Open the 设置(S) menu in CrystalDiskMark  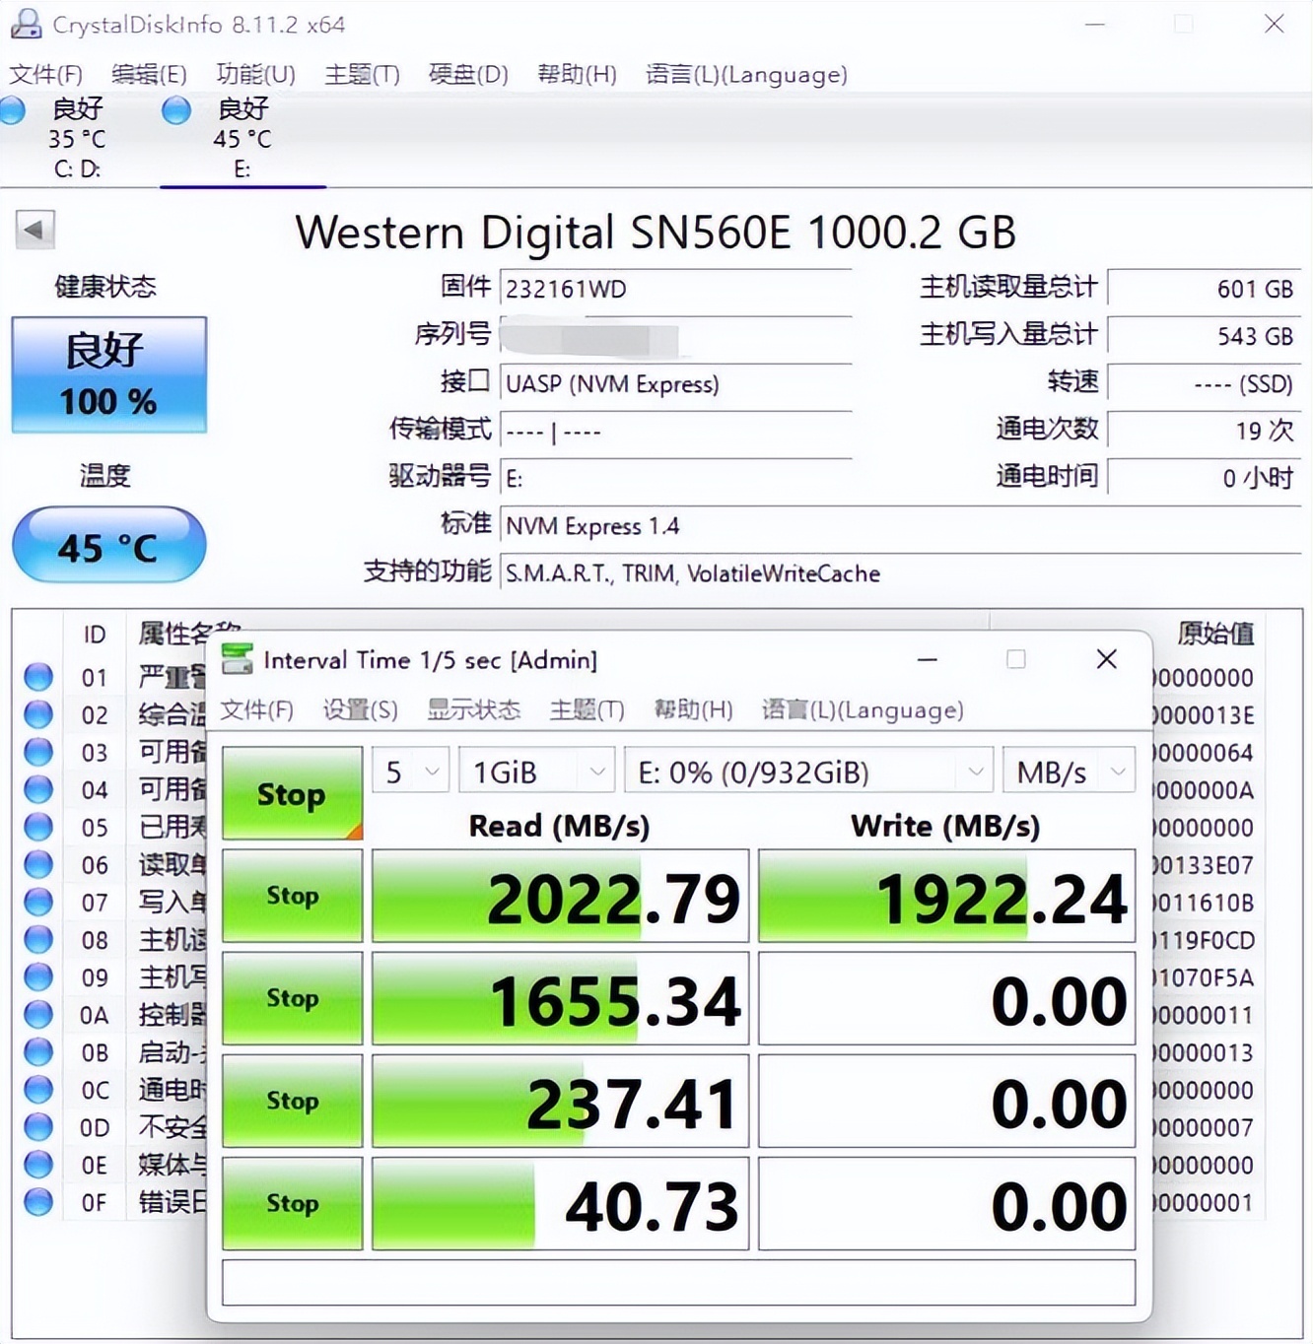[361, 709]
